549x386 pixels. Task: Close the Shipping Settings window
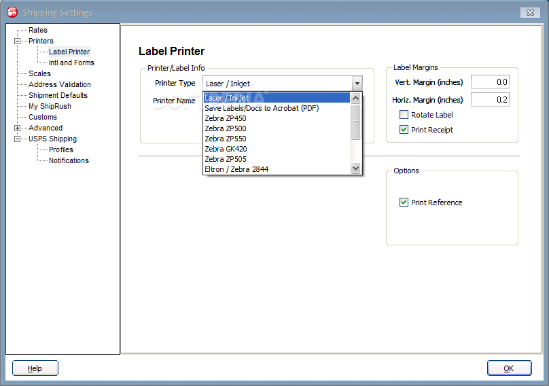(530, 13)
